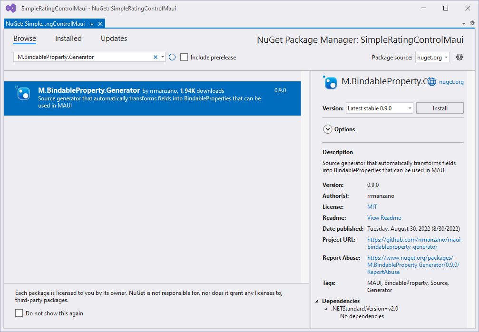
Task: Open package source settings gear
Action: point(459,57)
